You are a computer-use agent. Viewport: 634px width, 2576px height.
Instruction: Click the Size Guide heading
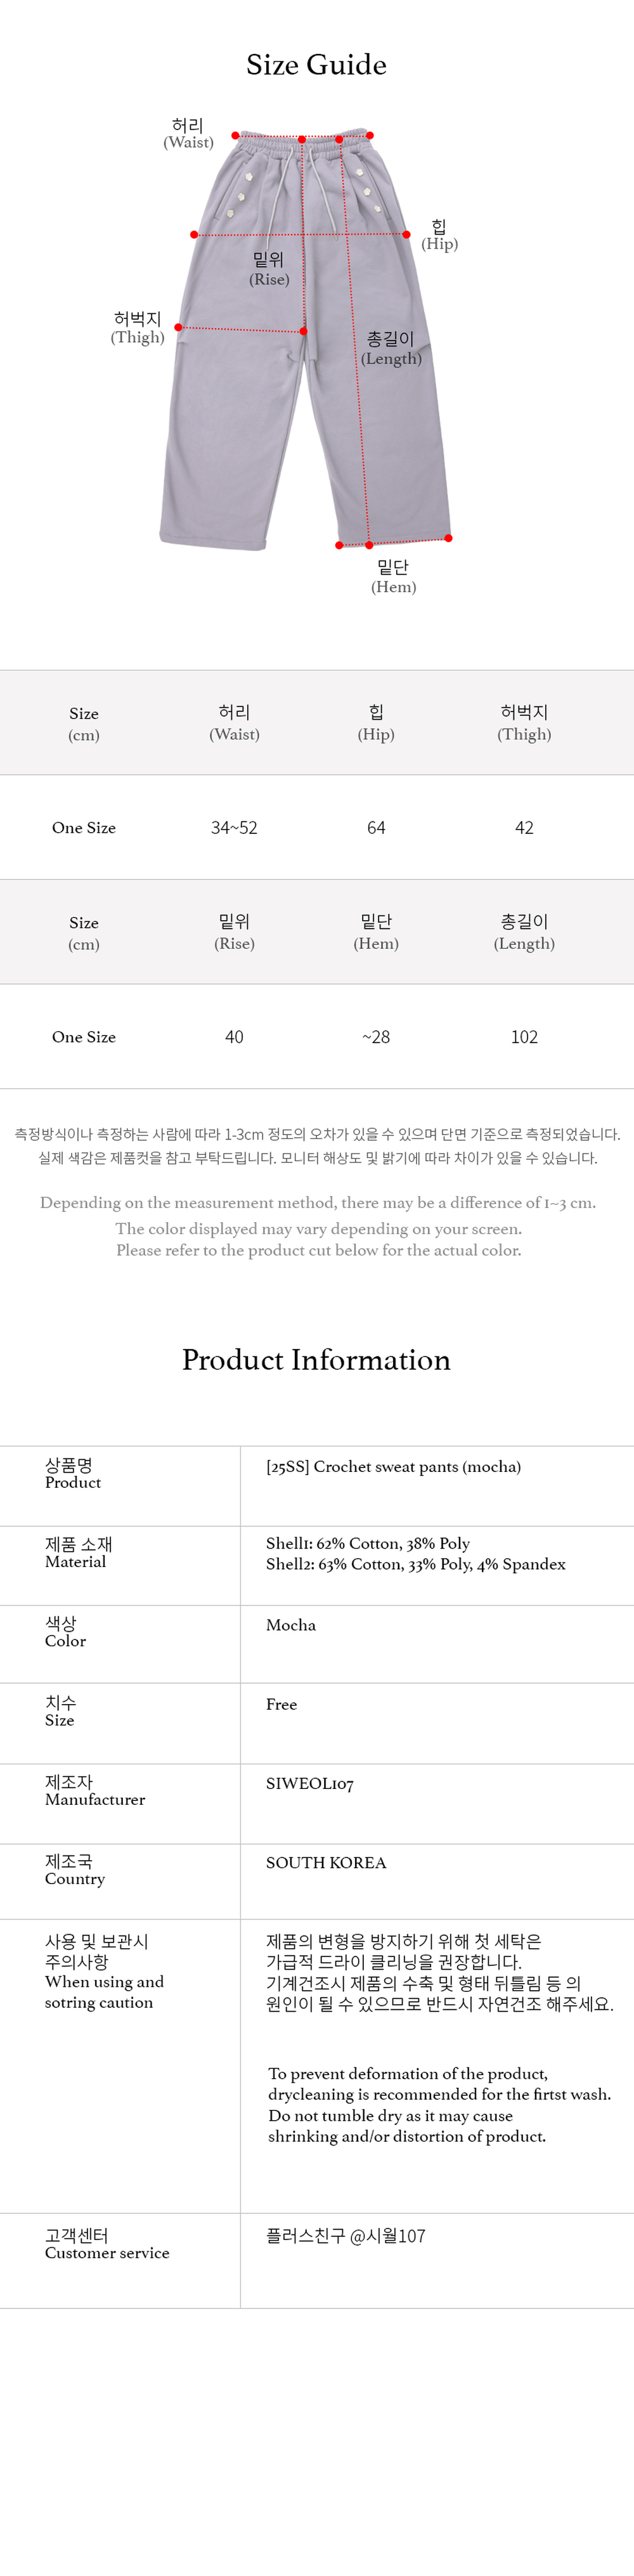[316, 65]
